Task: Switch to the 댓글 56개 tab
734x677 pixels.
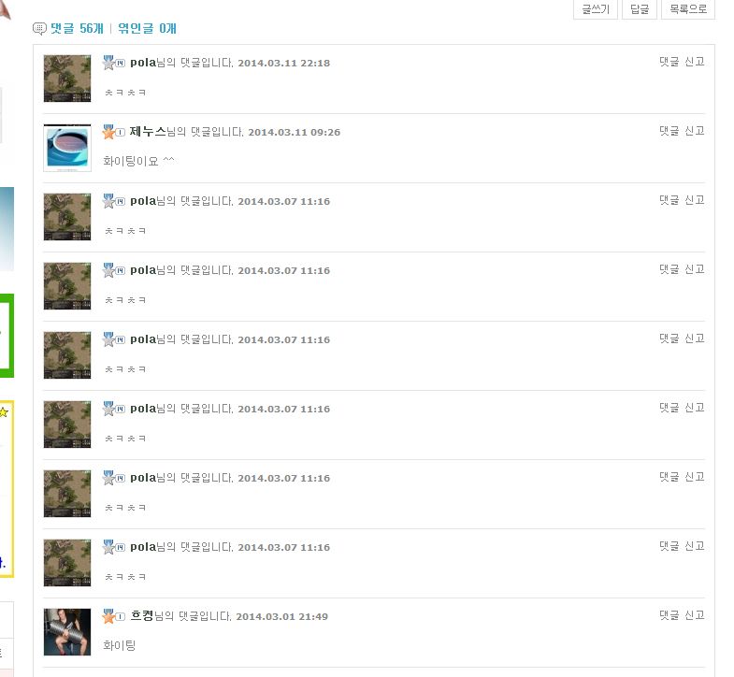Action: pos(77,29)
